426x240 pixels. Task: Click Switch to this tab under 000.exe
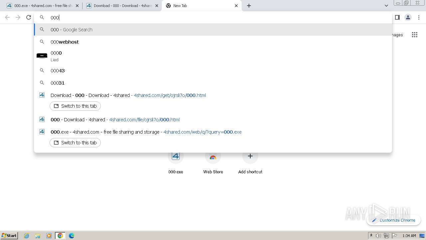point(75,143)
